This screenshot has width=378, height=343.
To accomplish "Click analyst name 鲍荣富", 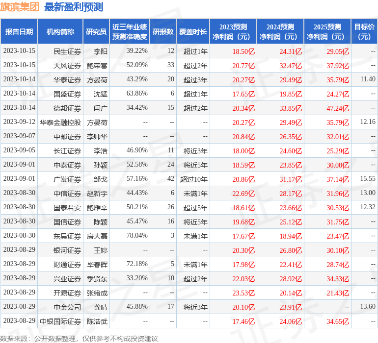I will (97, 65).
